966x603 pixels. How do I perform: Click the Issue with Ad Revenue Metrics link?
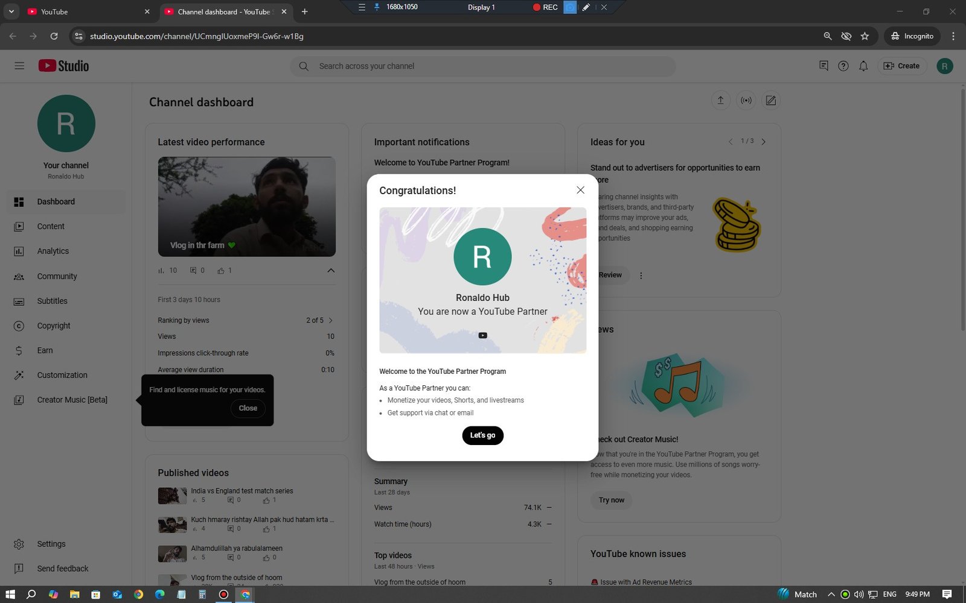(x=645, y=582)
